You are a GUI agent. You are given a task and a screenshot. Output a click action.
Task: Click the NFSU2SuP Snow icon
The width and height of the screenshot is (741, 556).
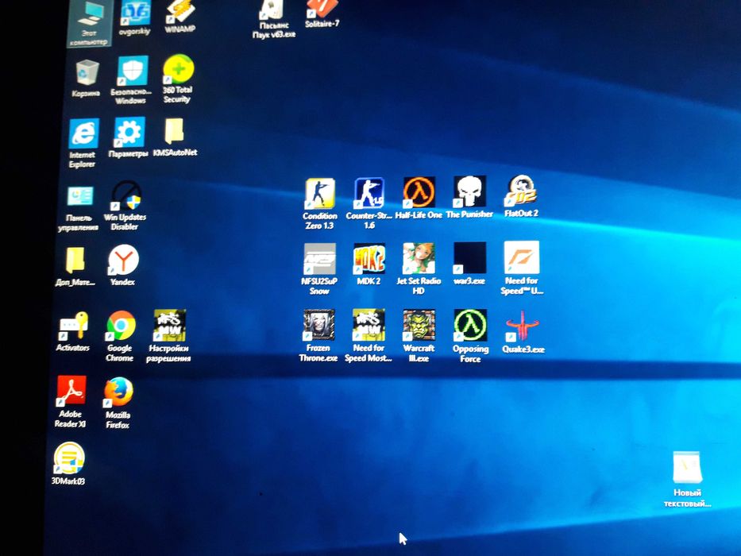point(319,259)
